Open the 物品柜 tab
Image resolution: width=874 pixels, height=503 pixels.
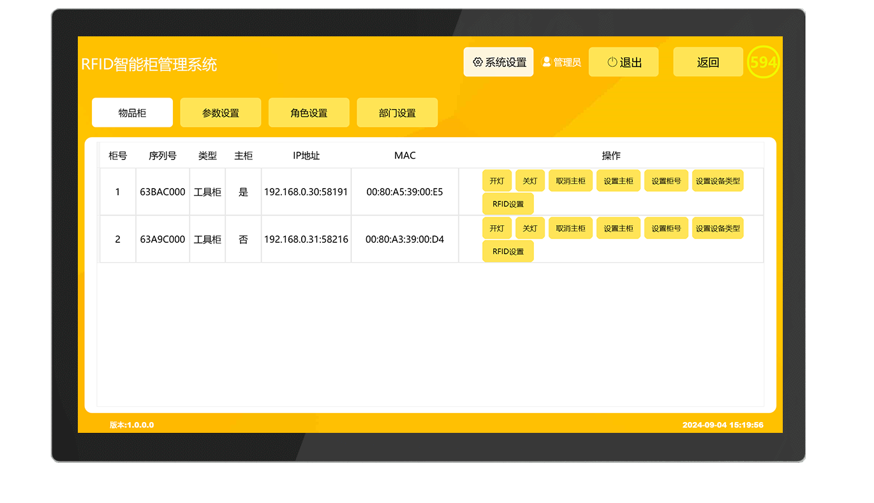click(x=132, y=113)
